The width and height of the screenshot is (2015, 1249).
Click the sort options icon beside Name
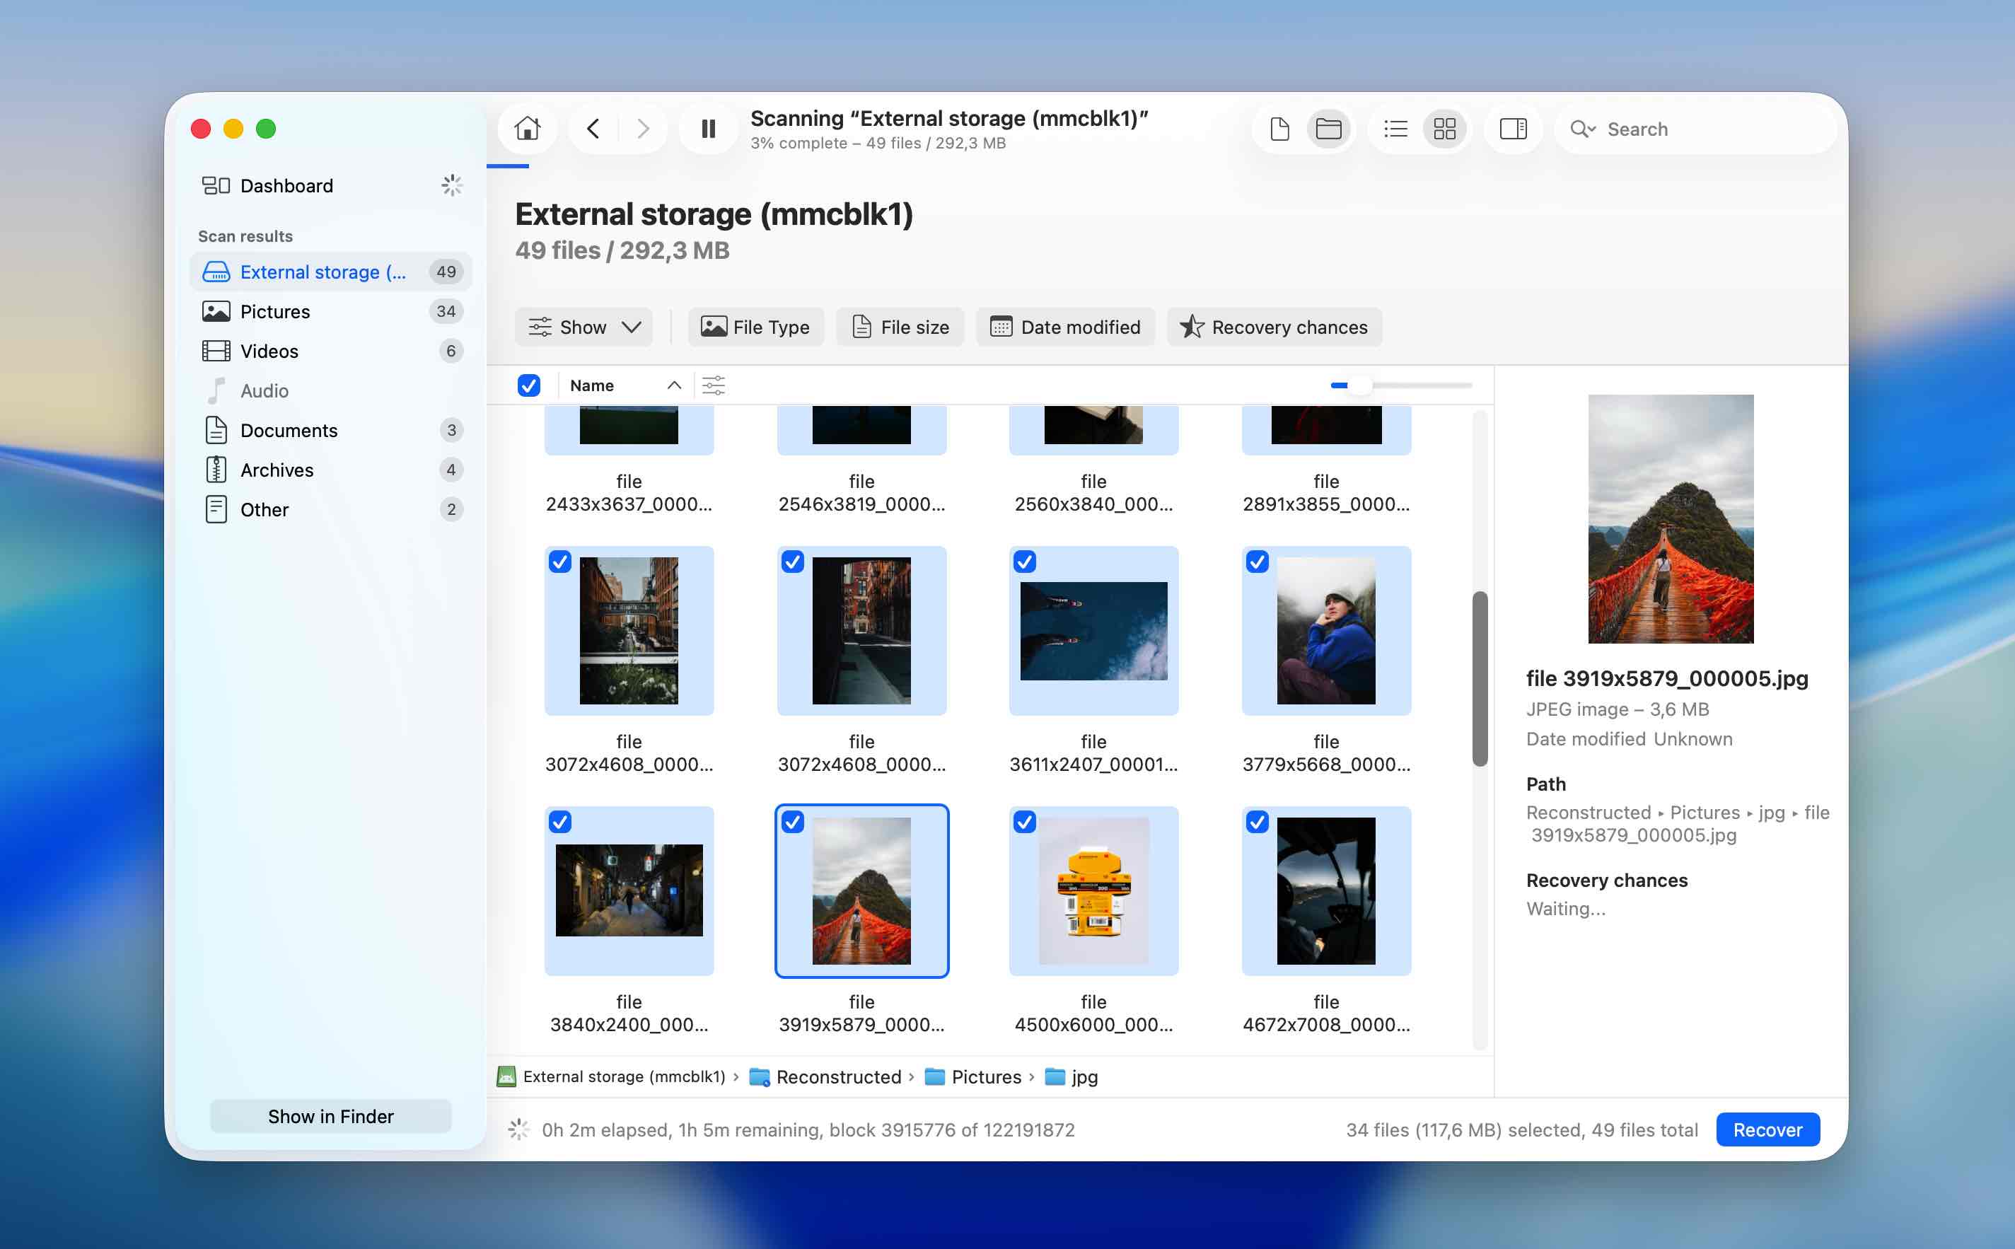[714, 385]
